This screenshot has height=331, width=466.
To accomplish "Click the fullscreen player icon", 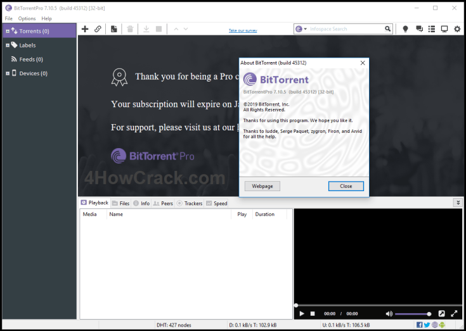I will [454, 313].
